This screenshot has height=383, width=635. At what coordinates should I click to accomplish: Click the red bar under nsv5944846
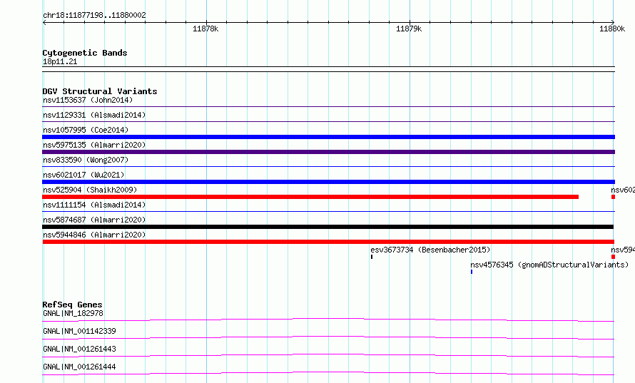[x=328, y=242]
